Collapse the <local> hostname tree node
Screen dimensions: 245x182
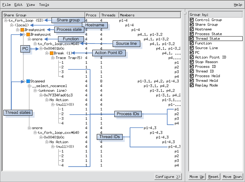pos(12,25)
